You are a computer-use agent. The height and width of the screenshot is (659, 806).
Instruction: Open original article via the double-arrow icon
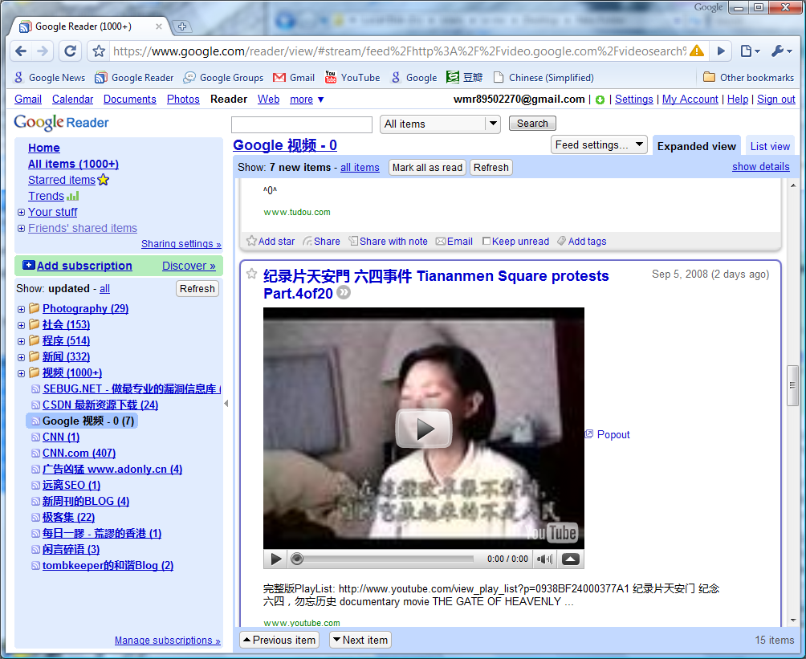tap(344, 293)
